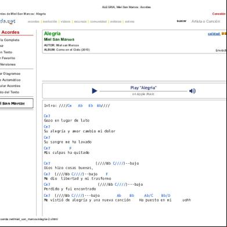
Task: Open the "calidad" rating link
Action: pyautogui.click(x=214, y=34)
